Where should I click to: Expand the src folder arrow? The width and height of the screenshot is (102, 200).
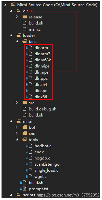17,103
